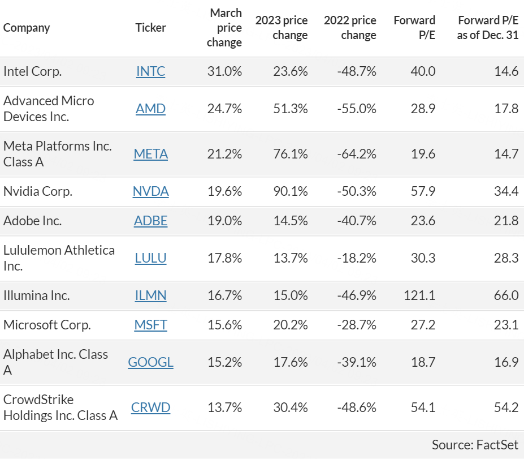The image size is (524, 459).
Task: Follow the GOOGL ticker link
Action: [150, 362]
